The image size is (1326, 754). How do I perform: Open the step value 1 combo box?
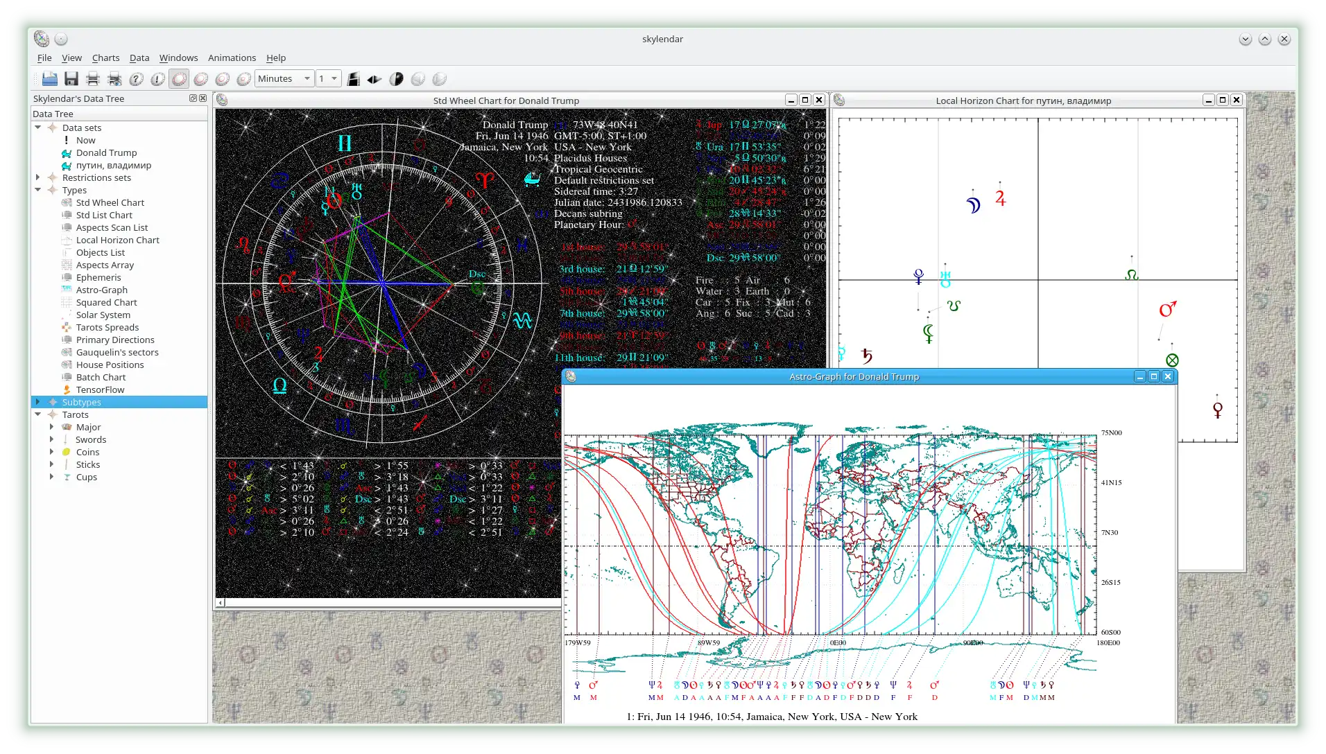coord(328,79)
